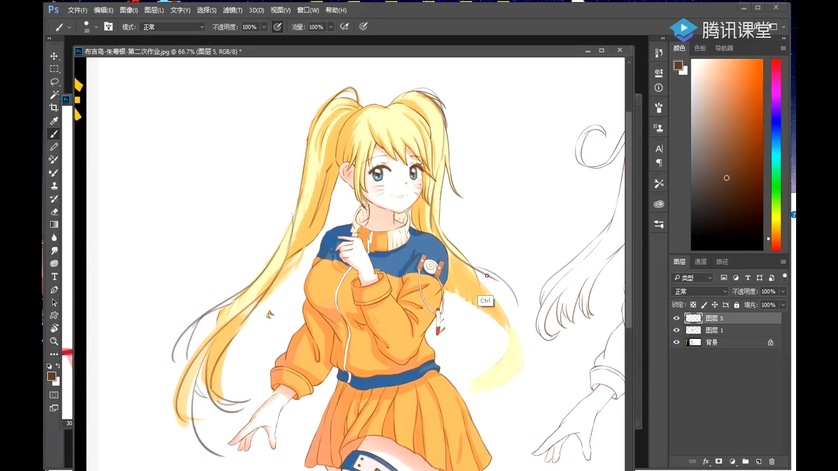Select the Eyedropper tool
Viewport: 838px width, 471px height.
(x=54, y=121)
